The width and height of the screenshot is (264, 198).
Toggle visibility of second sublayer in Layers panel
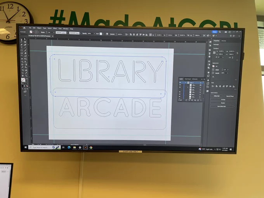coord(180,87)
